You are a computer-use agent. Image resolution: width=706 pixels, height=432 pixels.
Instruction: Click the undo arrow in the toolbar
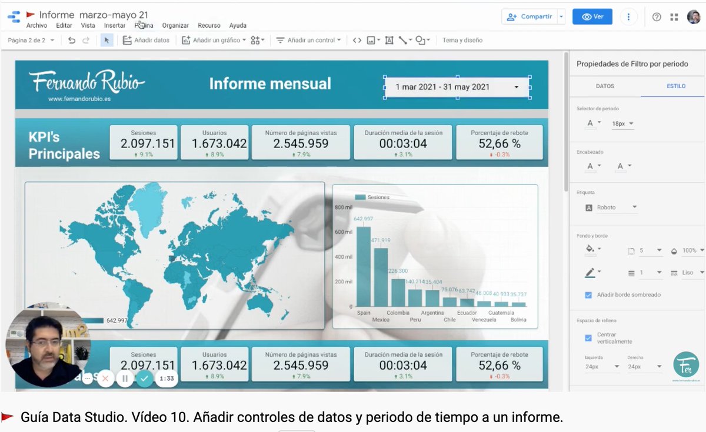(72, 40)
